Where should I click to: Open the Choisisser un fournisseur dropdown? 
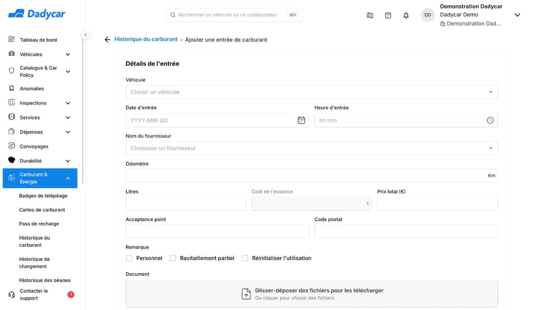pyautogui.click(x=312, y=148)
